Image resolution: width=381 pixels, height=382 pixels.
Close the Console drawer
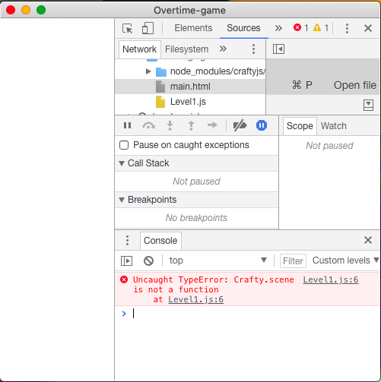tap(368, 240)
